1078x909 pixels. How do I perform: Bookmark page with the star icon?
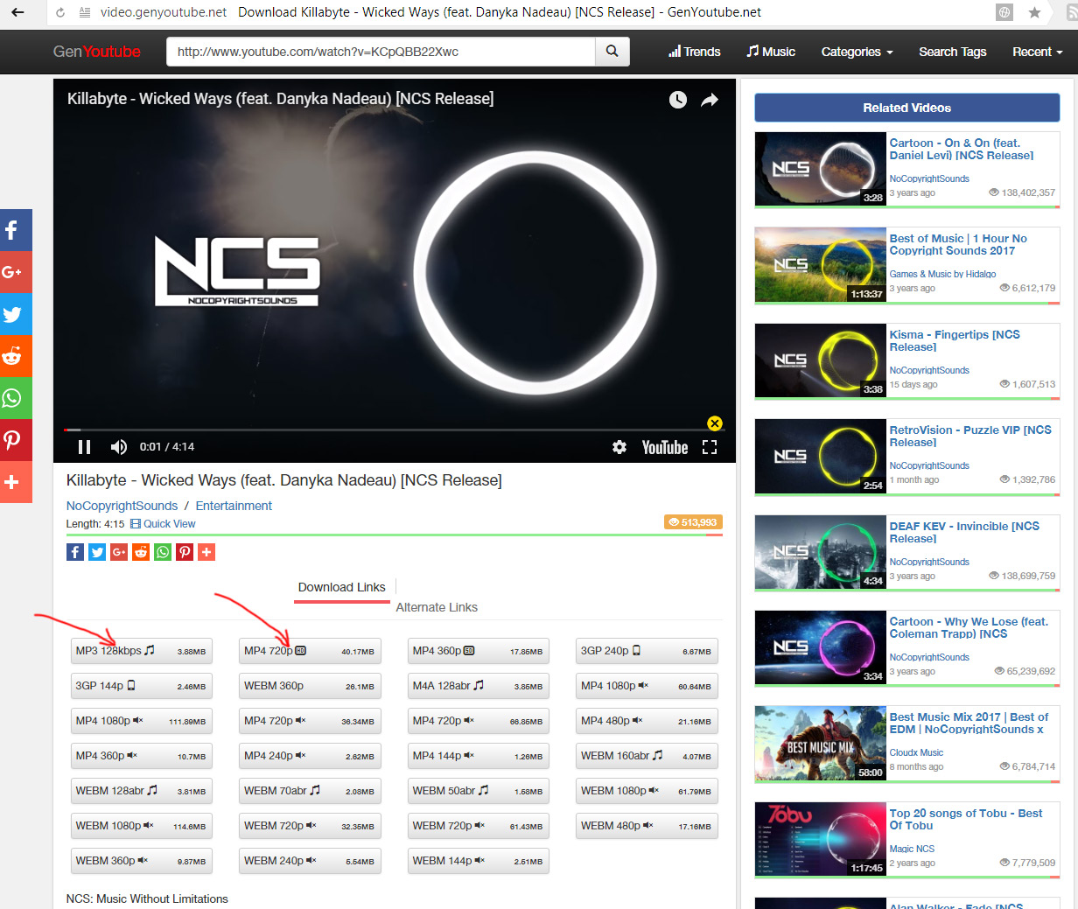(1034, 12)
